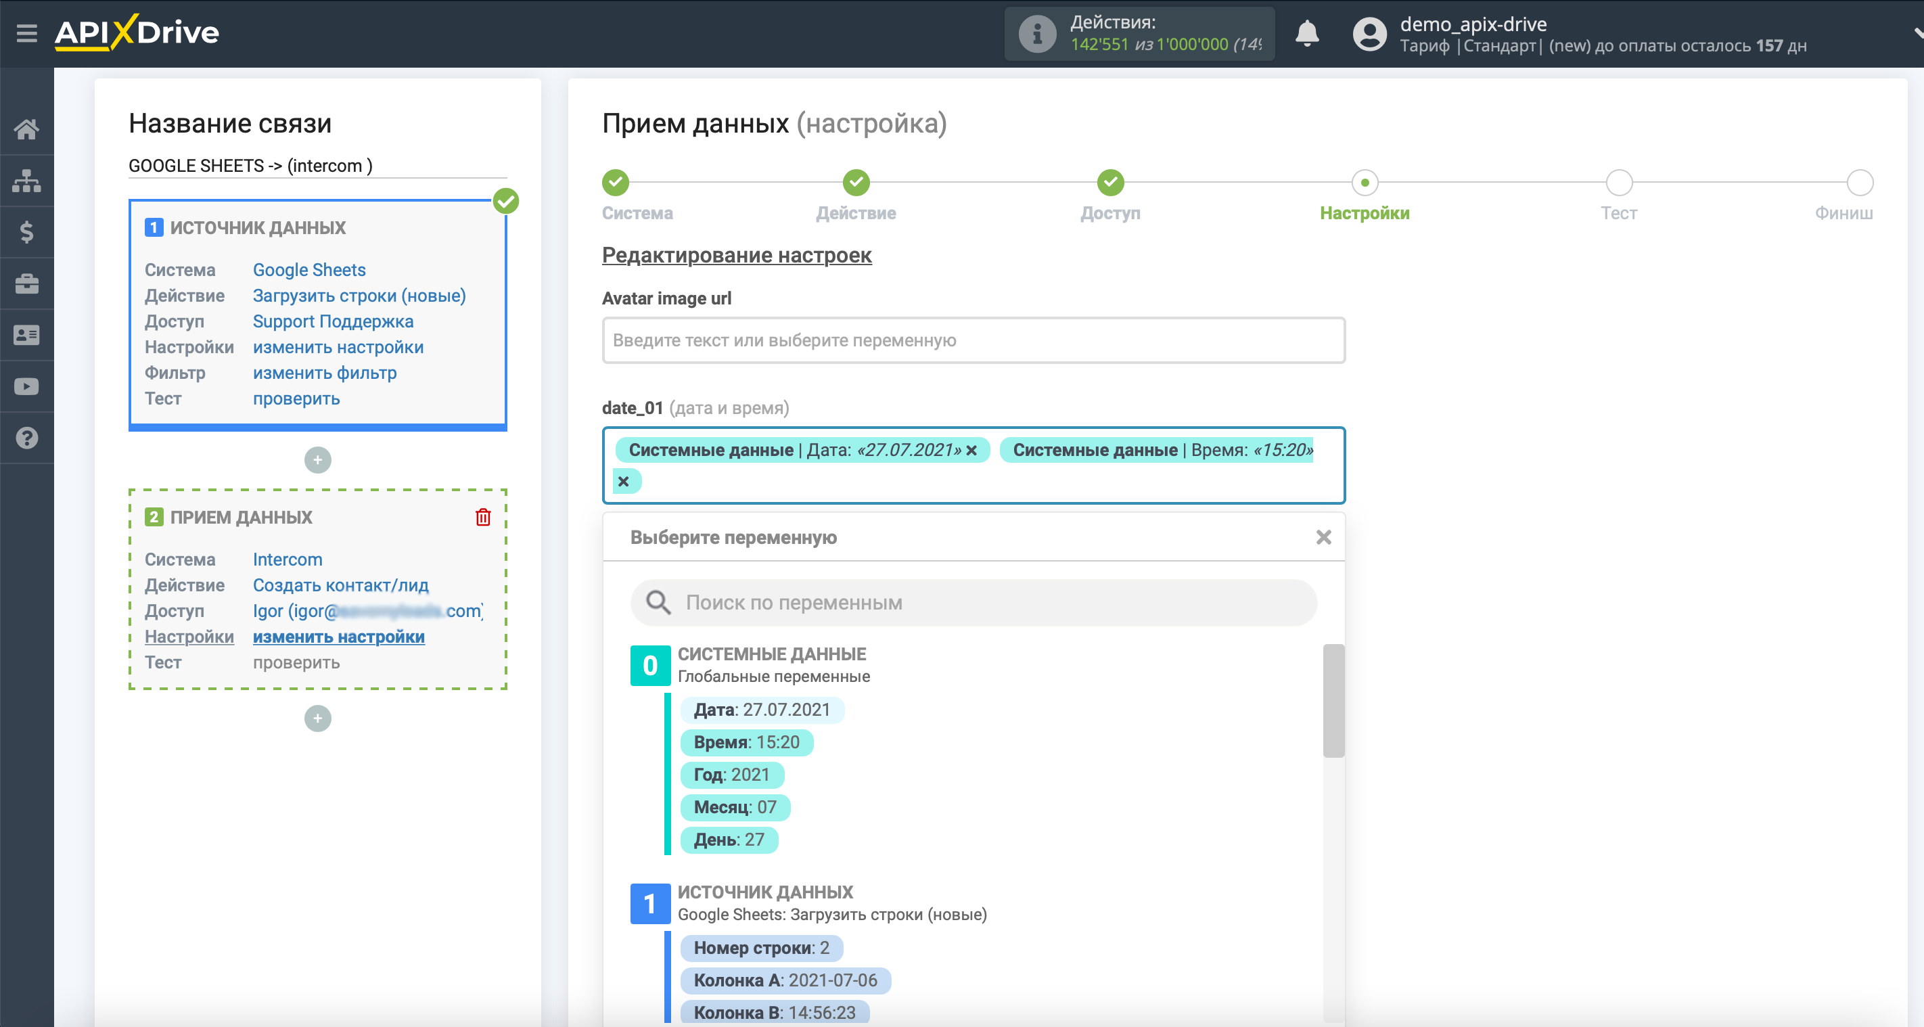The width and height of the screenshot is (1924, 1027).
Task: Open the connections diagram sidebar icon
Action: pyautogui.click(x=27, y=181)
